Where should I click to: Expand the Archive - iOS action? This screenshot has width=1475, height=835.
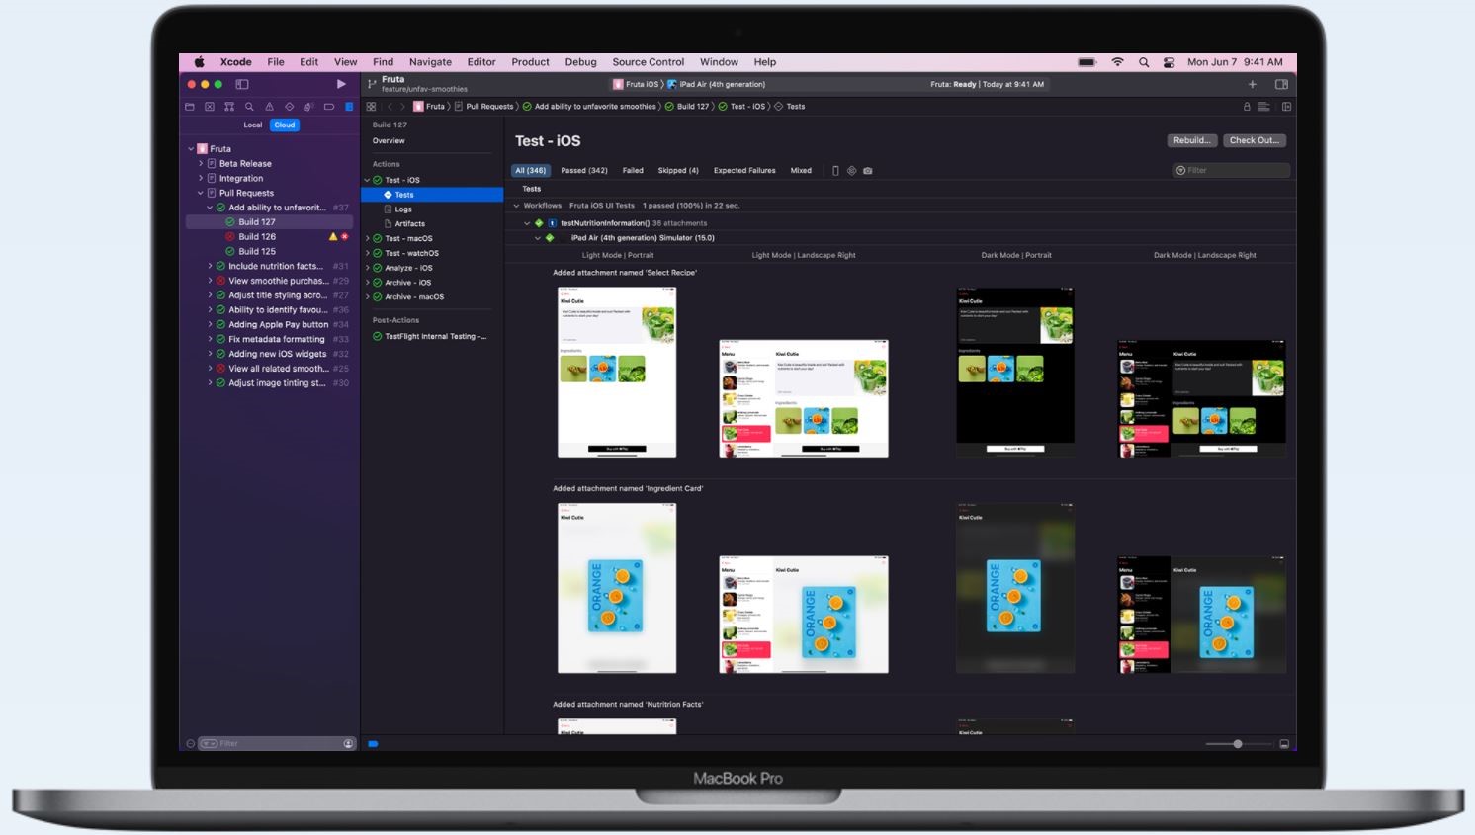368,283
